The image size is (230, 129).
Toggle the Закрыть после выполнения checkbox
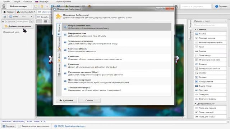point(19,126)
